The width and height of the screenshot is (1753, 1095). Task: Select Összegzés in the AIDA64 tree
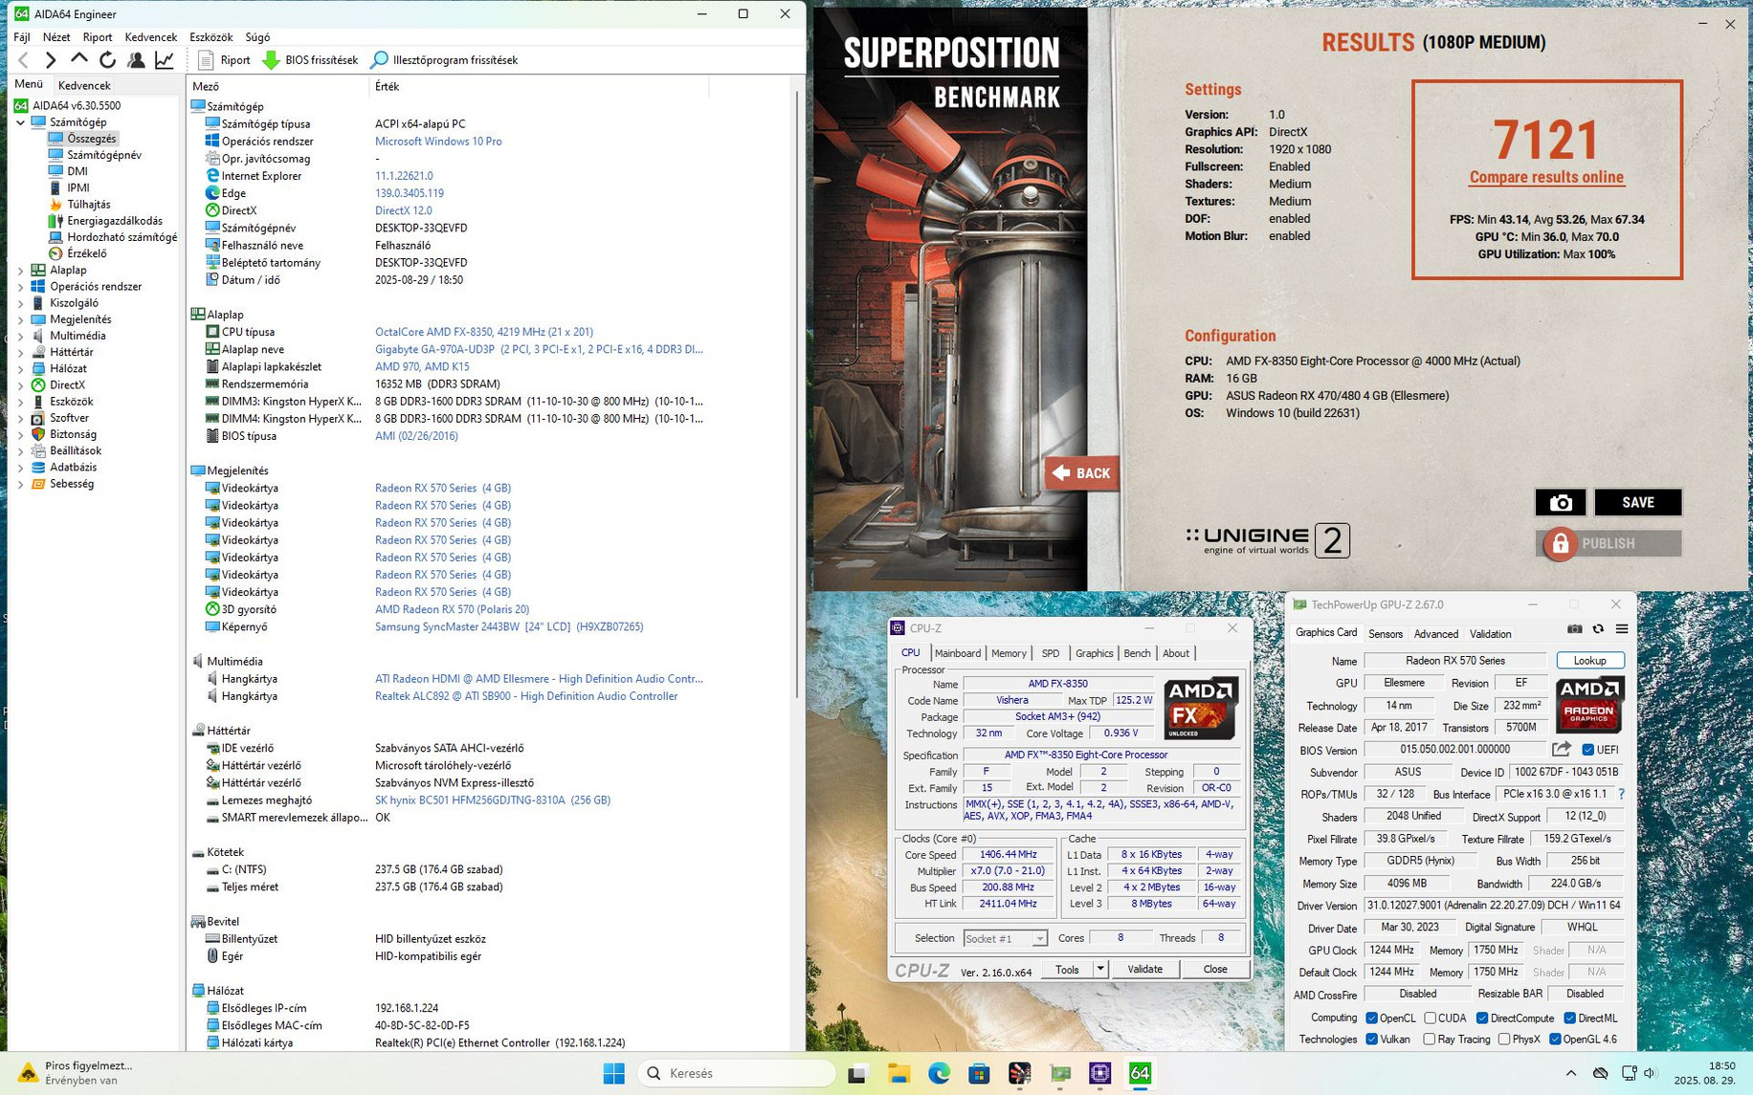click(x=91, y=139)
